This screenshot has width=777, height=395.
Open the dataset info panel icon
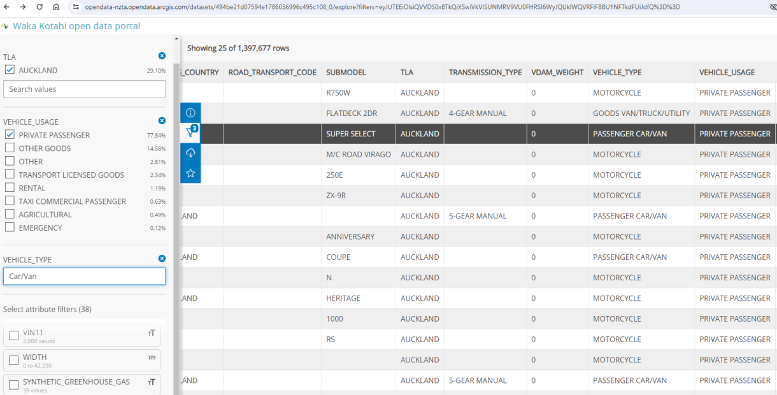coord(190,113)
